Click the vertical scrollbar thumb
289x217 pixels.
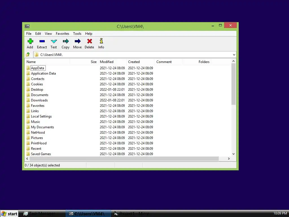(233, 84)
